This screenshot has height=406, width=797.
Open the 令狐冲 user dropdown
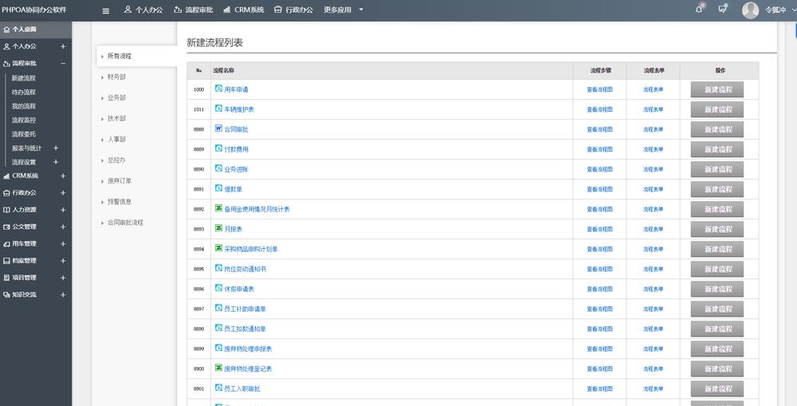coord(780,10)
